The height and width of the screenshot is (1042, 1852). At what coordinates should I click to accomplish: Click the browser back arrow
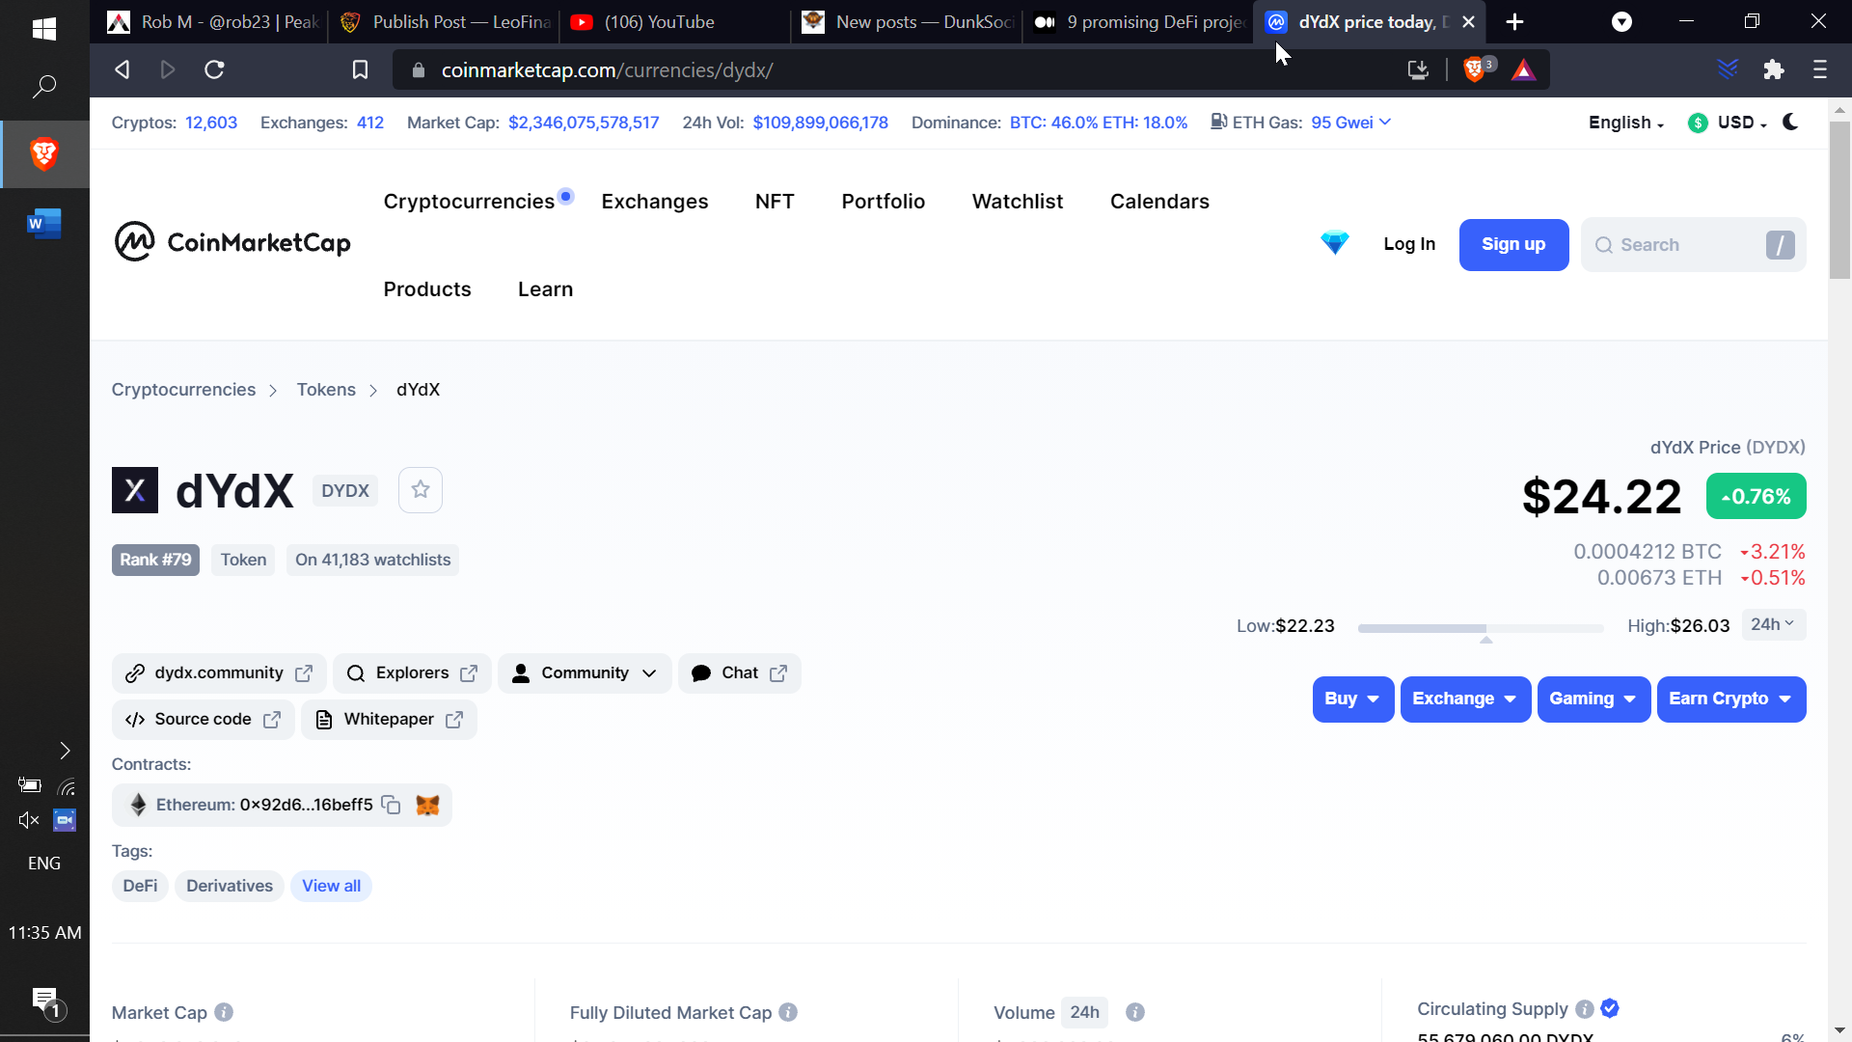click(123, 69)
